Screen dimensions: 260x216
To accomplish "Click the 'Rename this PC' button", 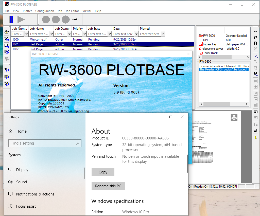I will pyautogui.click(x=108, y=186).
